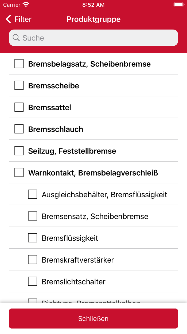Check the Bremskraftverstärker checkbox
187x334 pixels.
click(x=32, y=259)
